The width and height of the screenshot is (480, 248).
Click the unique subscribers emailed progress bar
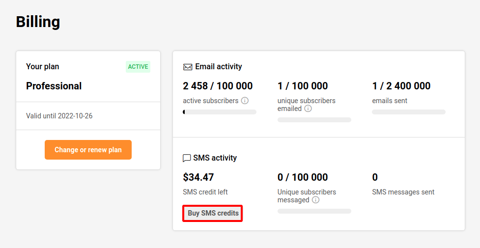tap(314, 120)
